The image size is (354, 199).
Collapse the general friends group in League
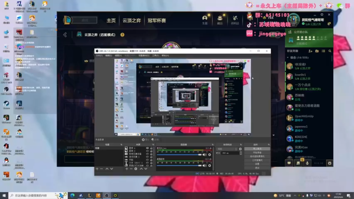point(288,58)
